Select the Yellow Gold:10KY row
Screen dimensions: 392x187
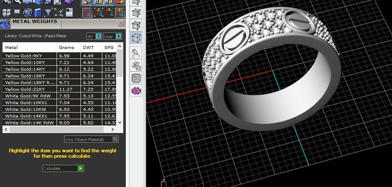click(x=60, y=63)
